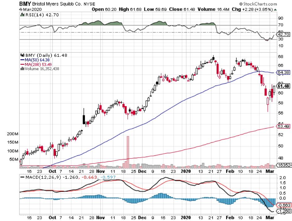Click the BMY (Daily) 61.48 legend

click(46, 55)
